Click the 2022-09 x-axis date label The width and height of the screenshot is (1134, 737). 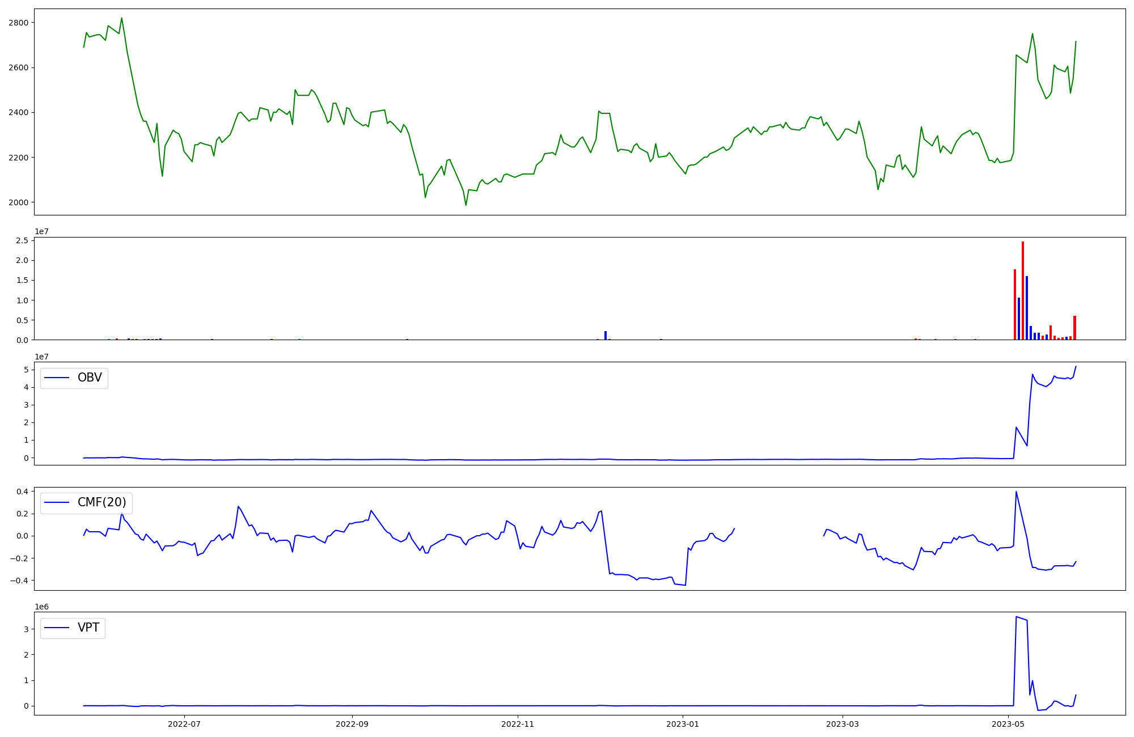pyautogui.click(x=352, y=724)
